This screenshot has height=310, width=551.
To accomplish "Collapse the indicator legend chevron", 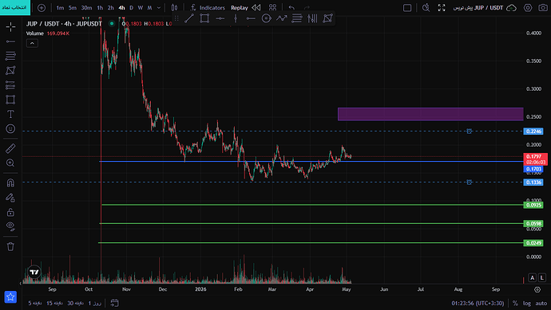I will (x=32, y=43).
